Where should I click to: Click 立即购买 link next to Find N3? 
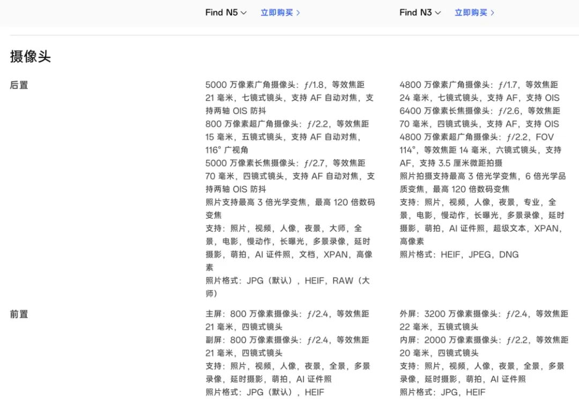pyautogui.click(x=474, y=12)
